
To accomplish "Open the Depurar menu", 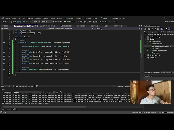I will [46, 18].
